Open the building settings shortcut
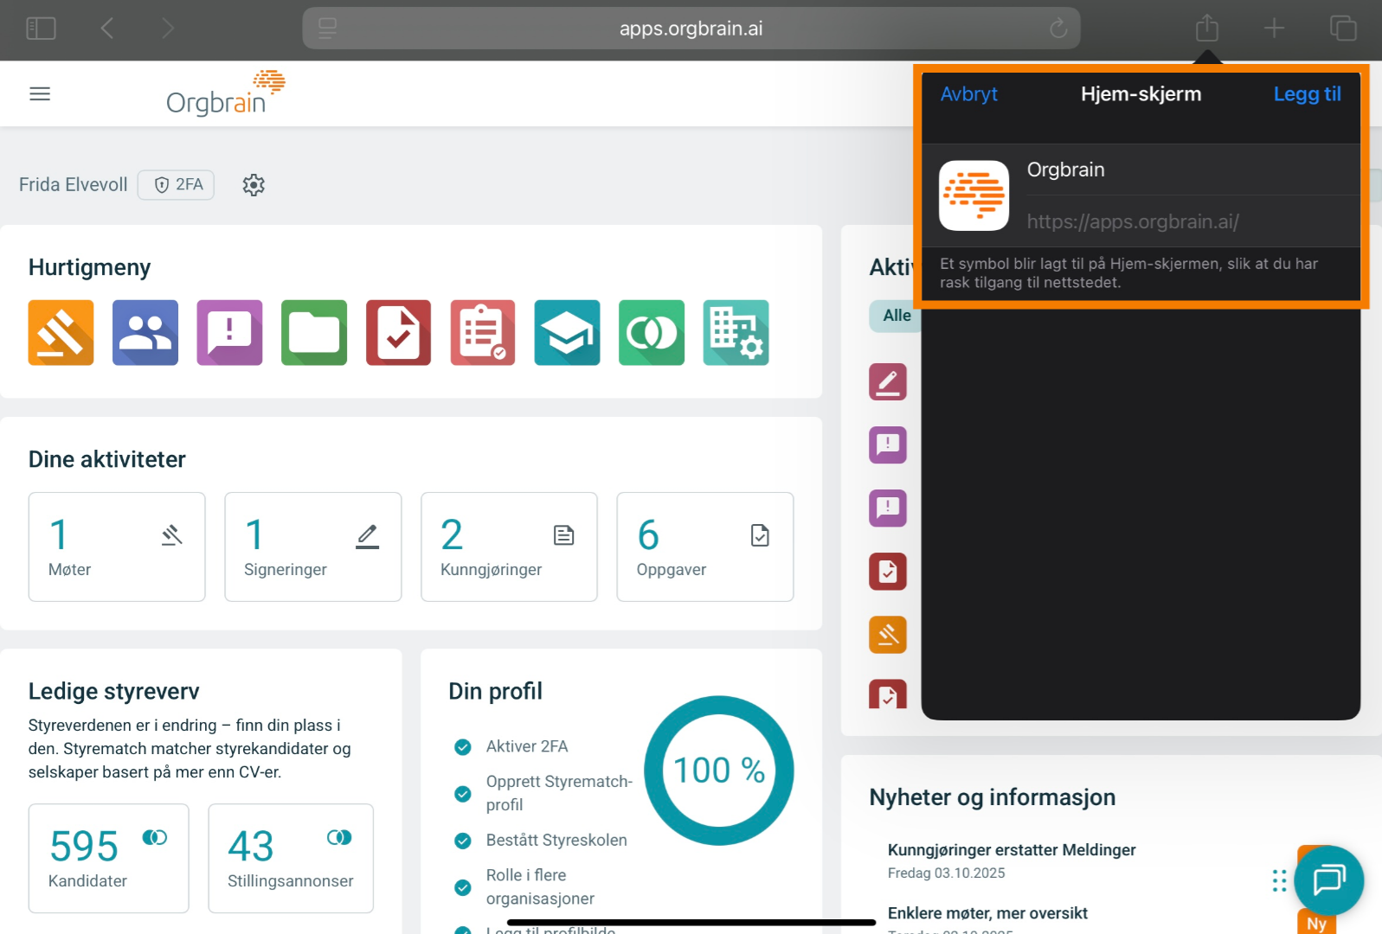1382x934 pixels. point(736,333)
